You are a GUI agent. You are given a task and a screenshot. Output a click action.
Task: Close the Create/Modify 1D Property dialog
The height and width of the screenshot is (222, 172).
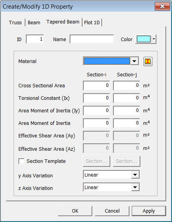(162, 6)
